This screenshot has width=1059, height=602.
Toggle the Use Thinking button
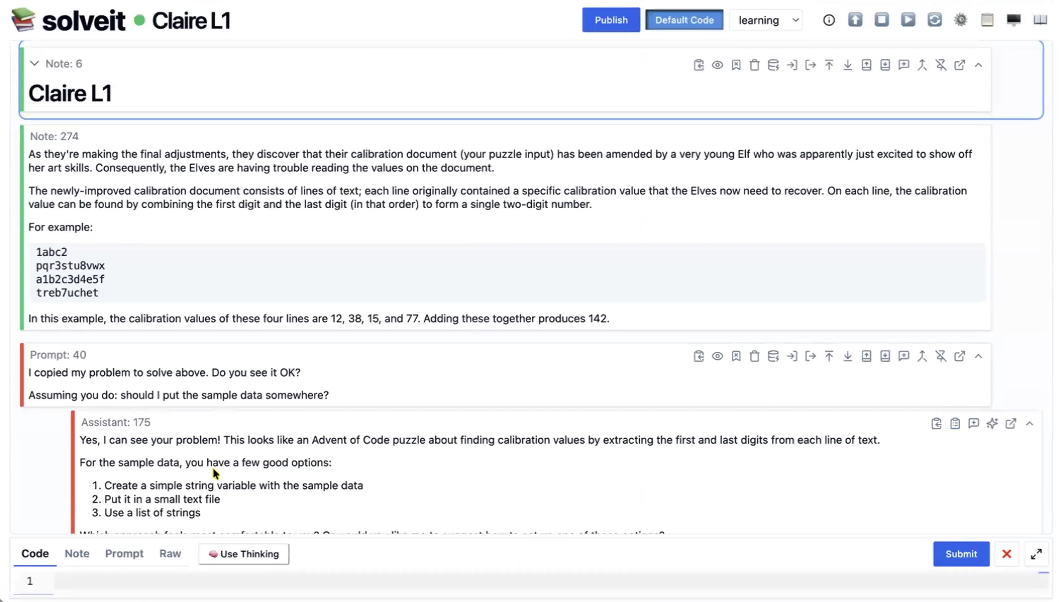(x=244, y=554)
